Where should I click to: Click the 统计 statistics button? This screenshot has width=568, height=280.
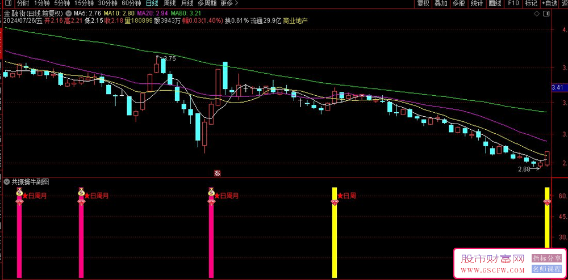point(477,3)
